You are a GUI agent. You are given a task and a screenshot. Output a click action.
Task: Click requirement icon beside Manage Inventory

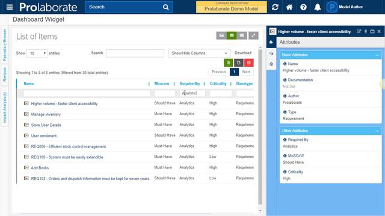pyautogui.click(x=26, y=114)
